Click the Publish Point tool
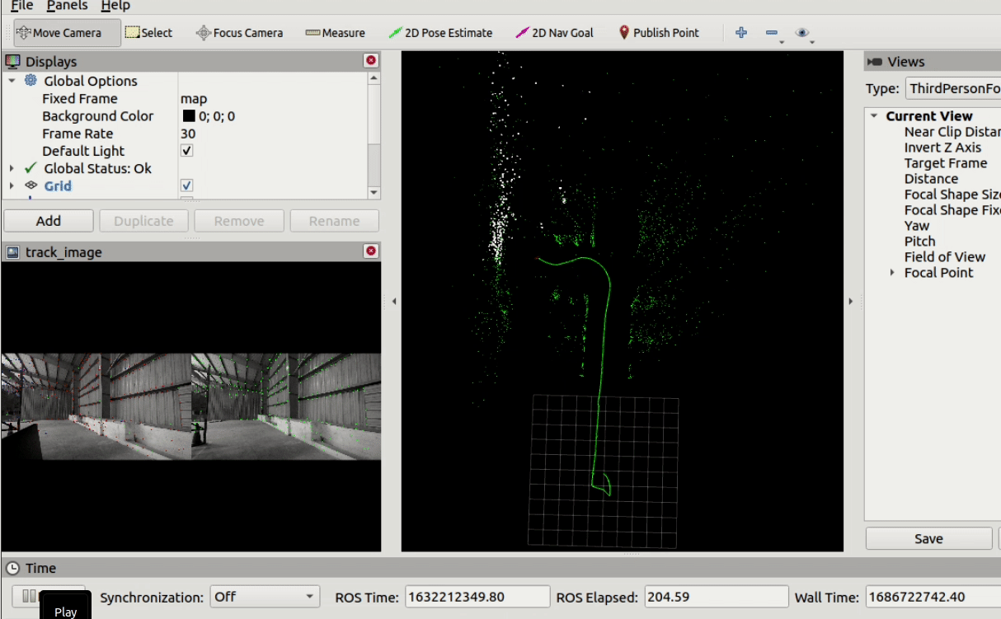The image size is (1001, 619). pos(658,33)
